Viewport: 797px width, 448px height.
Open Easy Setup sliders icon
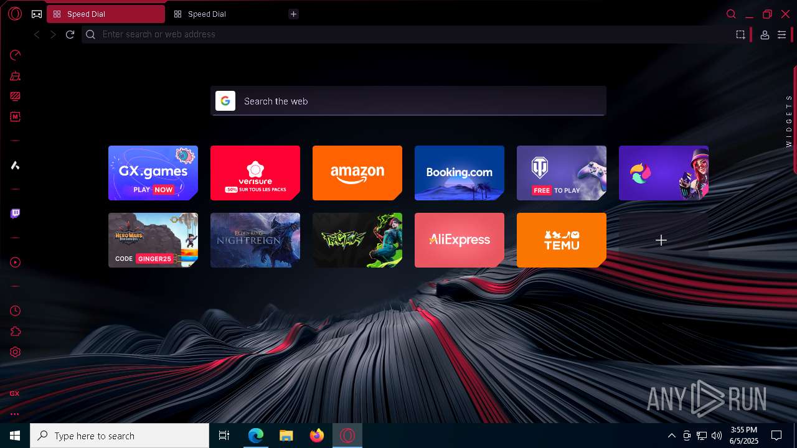coord(782,35)
